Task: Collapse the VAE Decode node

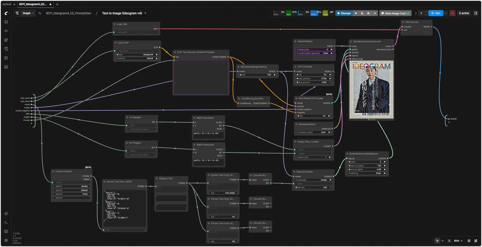Action: coord(403,22)
